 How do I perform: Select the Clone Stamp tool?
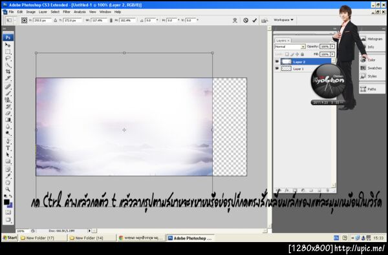pyautogui.click(x=8, y=100)
